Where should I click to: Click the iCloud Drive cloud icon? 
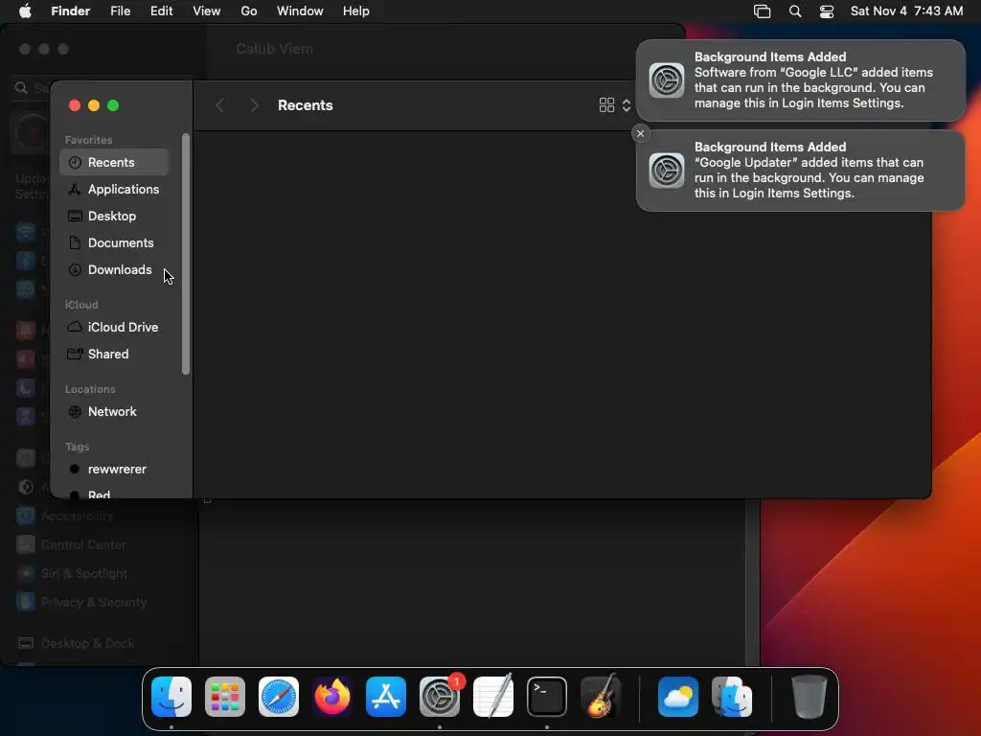click(75, 327)
